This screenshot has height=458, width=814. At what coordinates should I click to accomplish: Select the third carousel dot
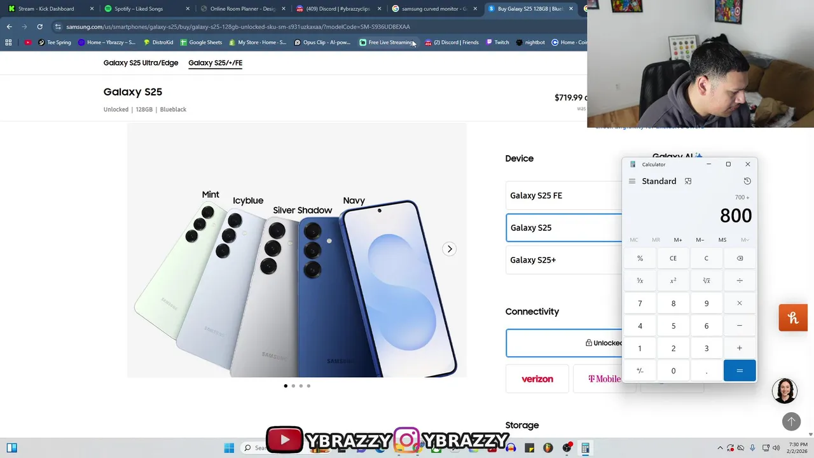pos(301,385)
